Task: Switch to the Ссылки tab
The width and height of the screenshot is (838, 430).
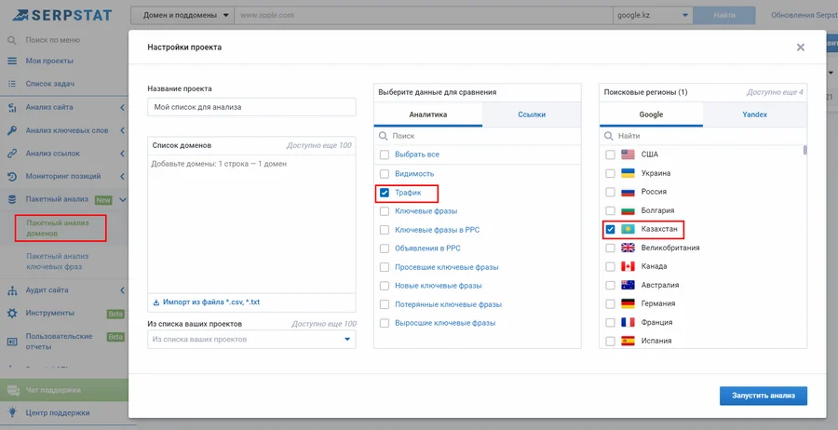Action: [532, 114]
